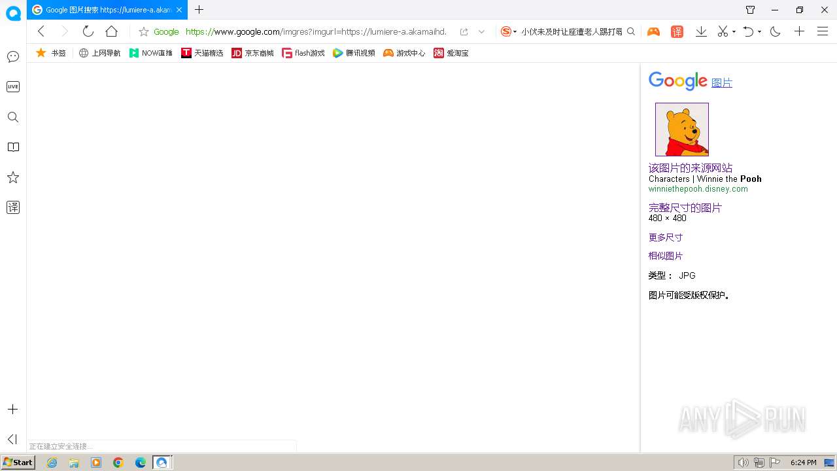Share the page URL icon
837x471 pixels.
[464, 31]
